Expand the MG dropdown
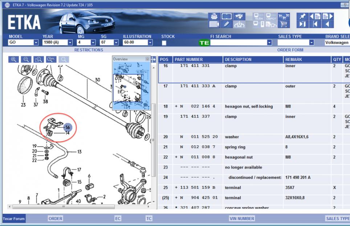350x226 pixels. [93, 42]
